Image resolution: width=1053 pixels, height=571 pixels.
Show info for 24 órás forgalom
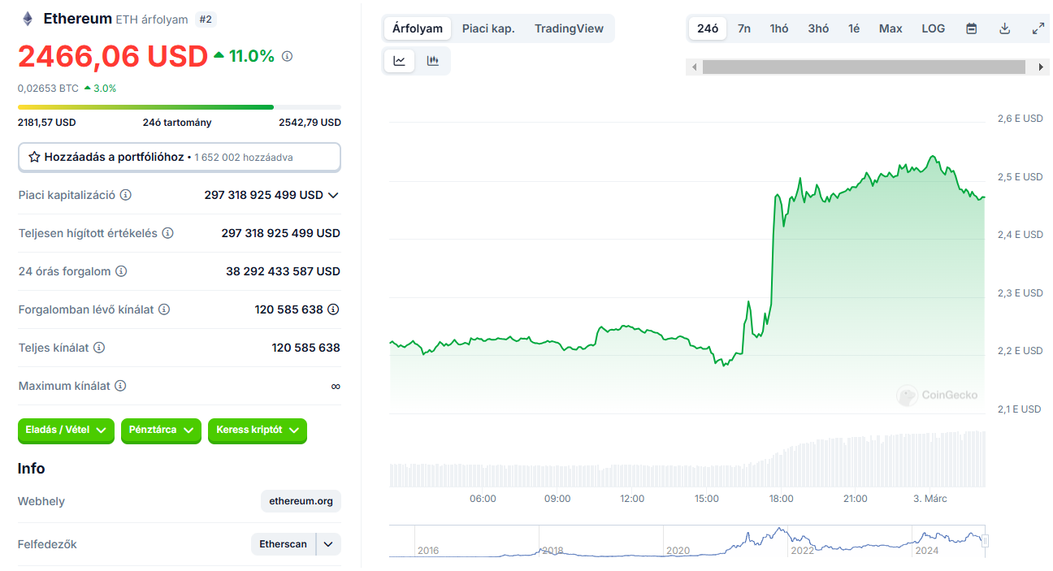tap(121, 271)
